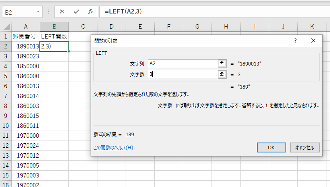
Task: Collapse dialog via 文字列 range selector
Action: click(222, 64)
